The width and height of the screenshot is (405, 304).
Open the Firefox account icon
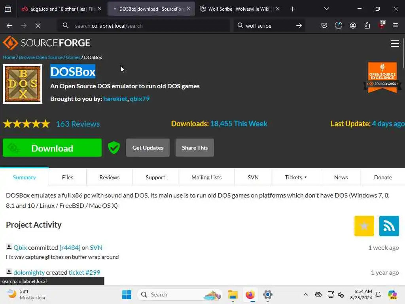(353, 25)
